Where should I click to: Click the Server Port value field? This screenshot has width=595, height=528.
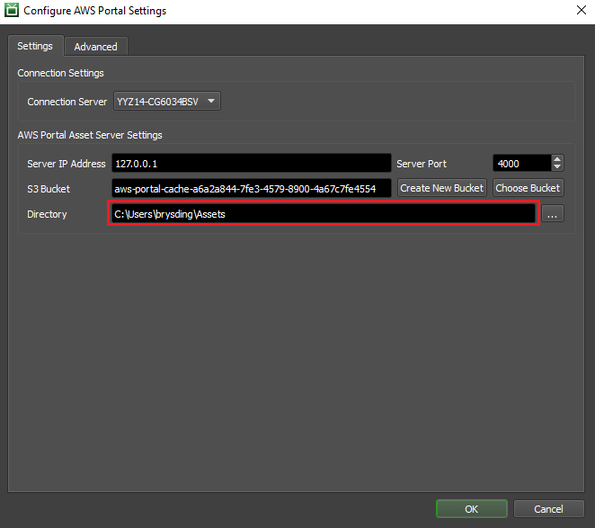point(522,164)
